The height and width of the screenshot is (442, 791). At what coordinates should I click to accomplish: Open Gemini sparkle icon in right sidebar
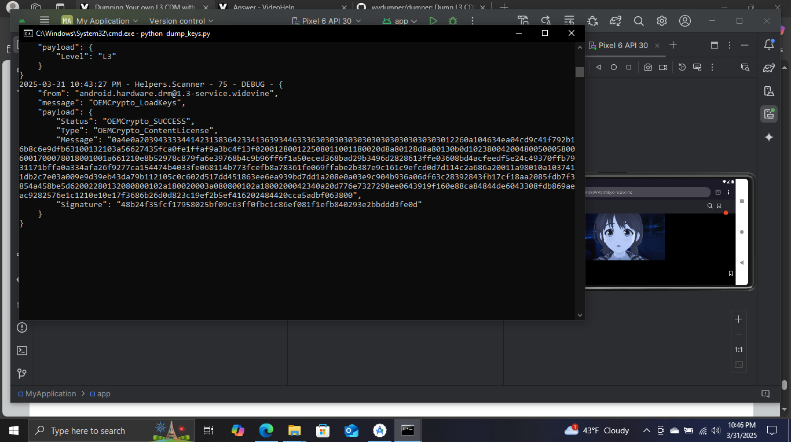point(769,137)
